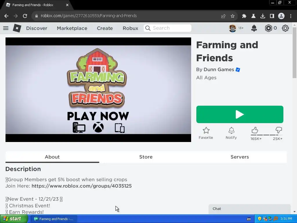Dislike the game with thumbs down
Viewport: 297px width, 223px height.
point(279,130)
